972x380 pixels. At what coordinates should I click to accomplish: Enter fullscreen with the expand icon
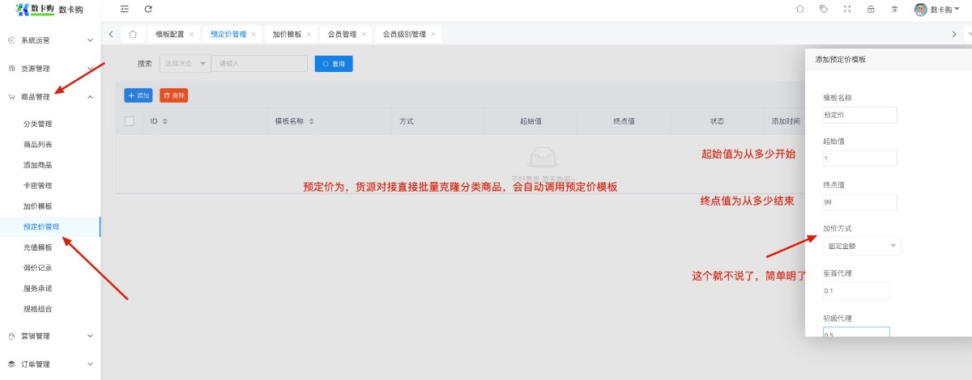point(847,10)
